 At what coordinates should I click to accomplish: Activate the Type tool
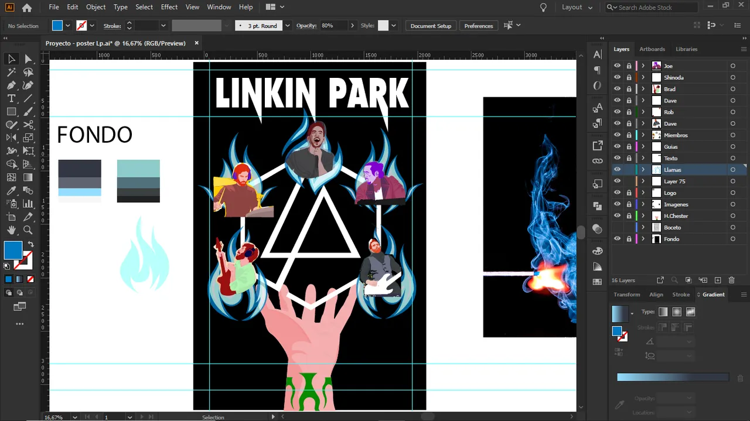coord(11,98)
